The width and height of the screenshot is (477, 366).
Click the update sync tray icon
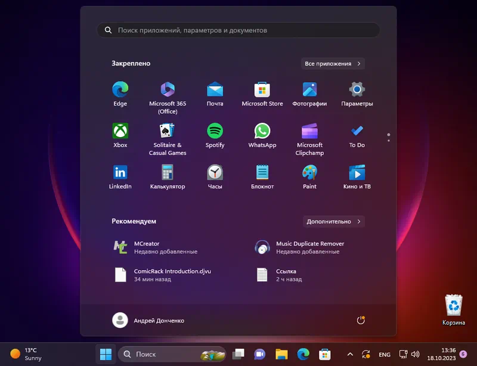coord(366,354)
